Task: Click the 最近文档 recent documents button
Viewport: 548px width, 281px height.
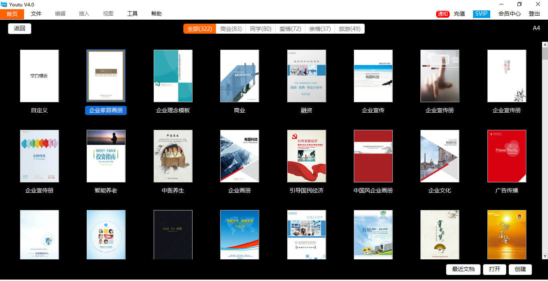Action: pyautogui.click(x=463, y=269)
